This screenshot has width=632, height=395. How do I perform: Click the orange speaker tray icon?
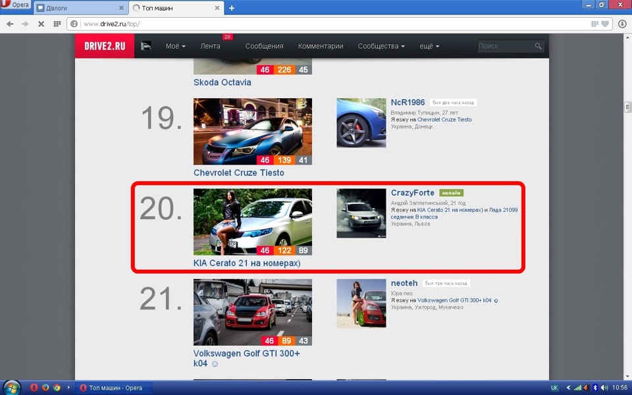[x=587, y=388]
